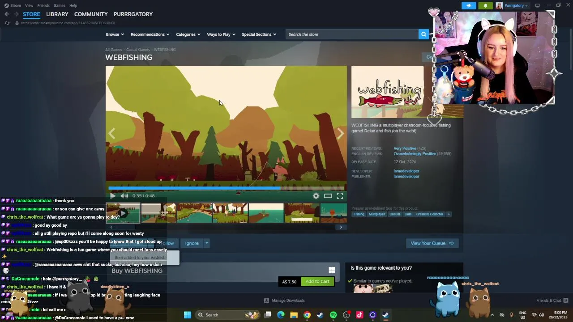This screenshot has width=573, height=322.
Task: Open the pink music app on the taskbar
Action: coord(359,315)
